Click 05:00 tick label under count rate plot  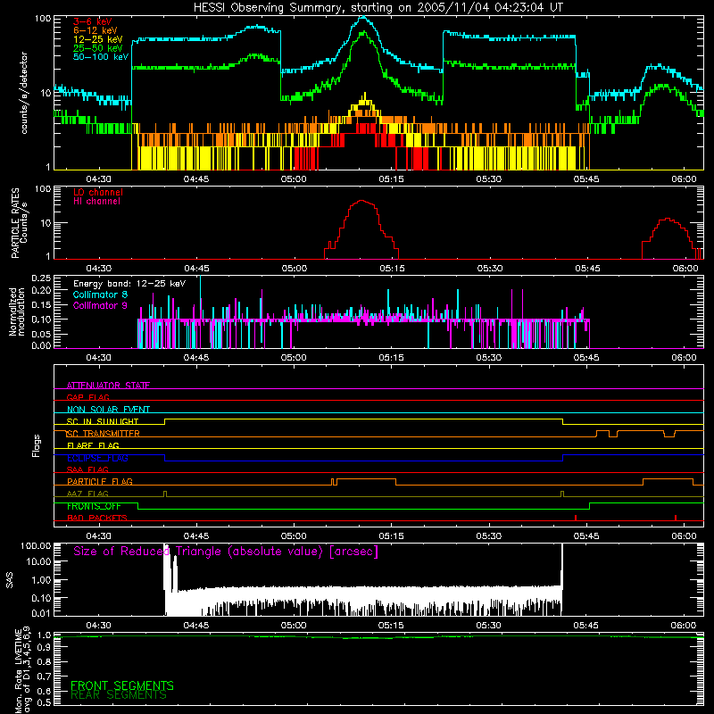(x=294, y=179)
